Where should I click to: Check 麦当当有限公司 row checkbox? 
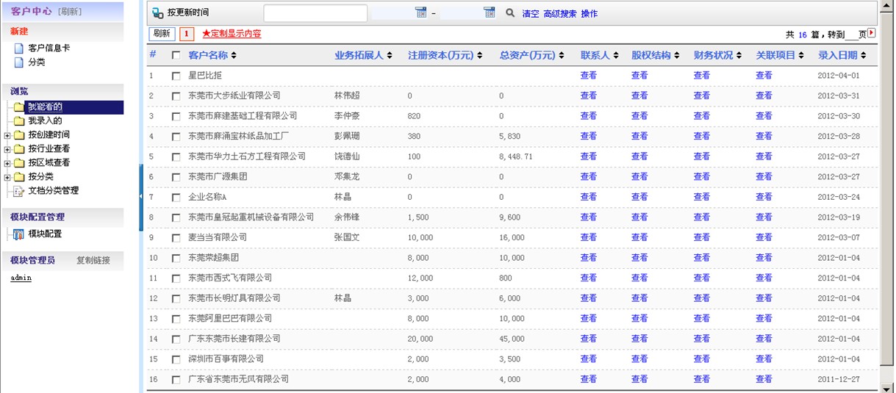pos(176,238)
